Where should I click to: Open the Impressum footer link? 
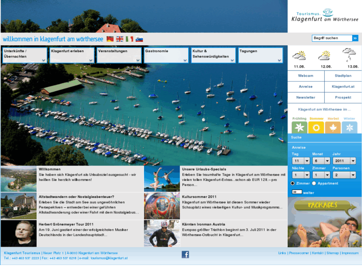click(x=350, y=253)
